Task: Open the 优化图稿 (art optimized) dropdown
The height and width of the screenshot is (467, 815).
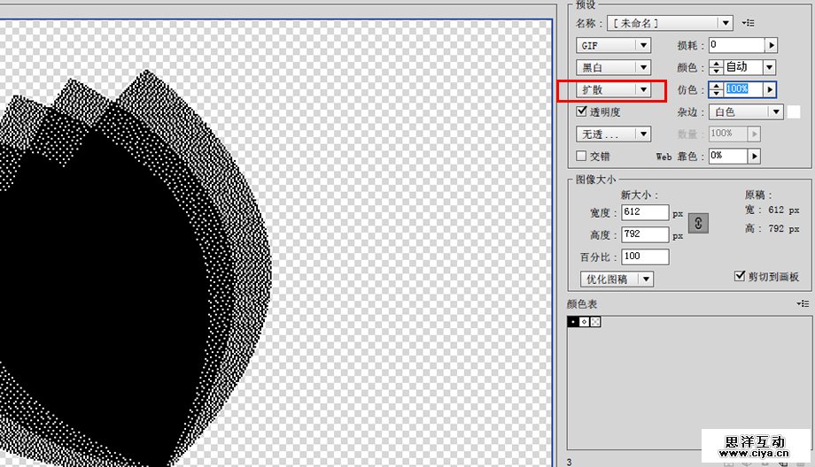Action: pyautogui.click(x=617, y=279)
